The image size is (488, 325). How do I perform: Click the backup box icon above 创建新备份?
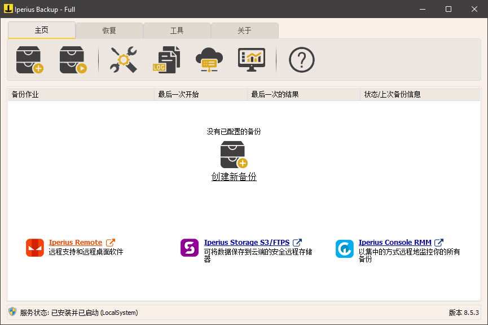click(x=234, y=153)
